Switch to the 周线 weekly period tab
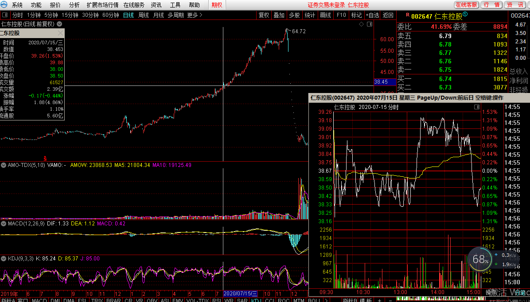Screen dimensions: 530x302 coord(143,15)
